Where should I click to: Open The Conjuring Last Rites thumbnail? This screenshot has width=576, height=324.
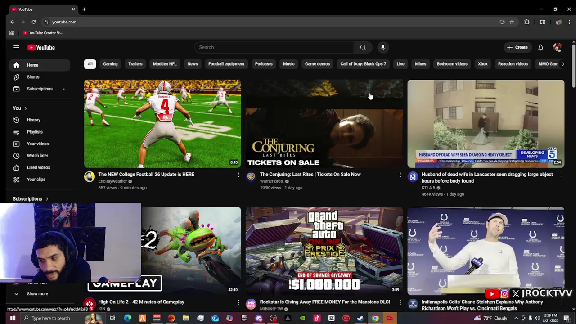point(324,124)
